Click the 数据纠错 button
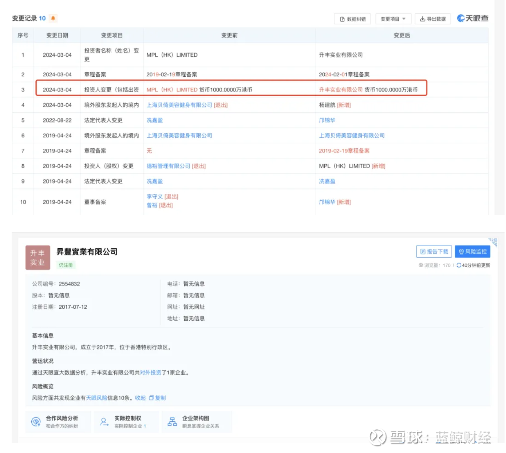This screenshot has height=453, width=506. (x=352, y=19)
